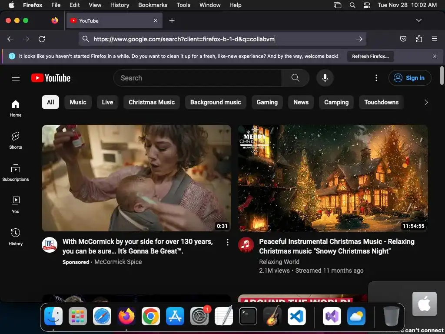This screenshot has width=445, height=334.
Task: Go back with Firefox back arrow
Action: (x=10, y=39)
